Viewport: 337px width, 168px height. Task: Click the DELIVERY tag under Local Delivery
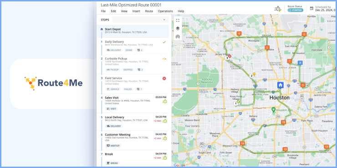[114, 126]
